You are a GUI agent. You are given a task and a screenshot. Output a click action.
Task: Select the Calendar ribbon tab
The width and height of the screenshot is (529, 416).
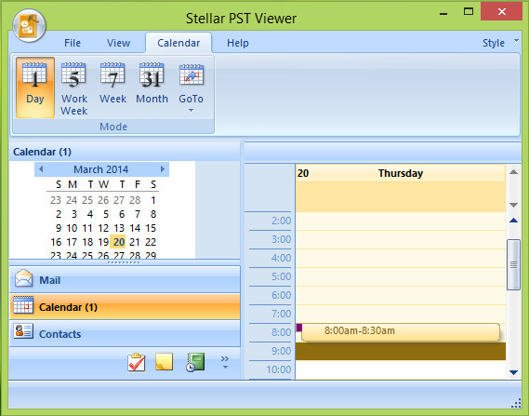(x=179, y=43)
